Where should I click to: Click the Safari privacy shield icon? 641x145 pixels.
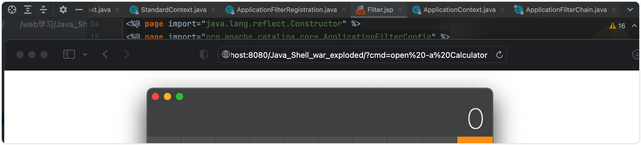click(204, 55)
